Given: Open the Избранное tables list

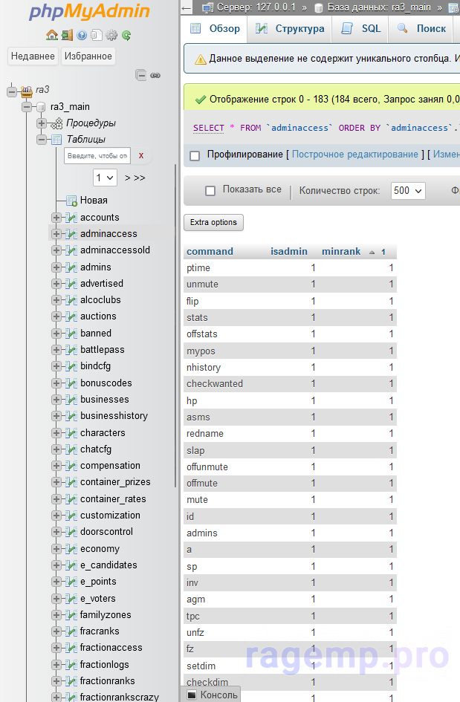Looking at the screenshot, I should pos(88,56).
